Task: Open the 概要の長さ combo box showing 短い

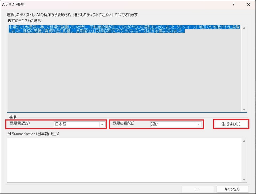Action: coord(173,124)
